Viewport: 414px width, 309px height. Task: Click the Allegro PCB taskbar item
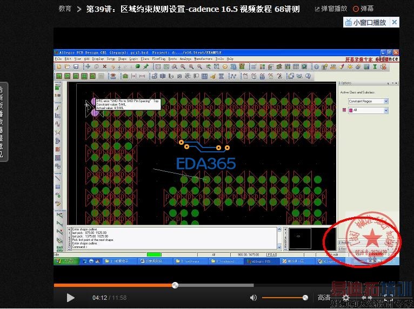point(261,261)
